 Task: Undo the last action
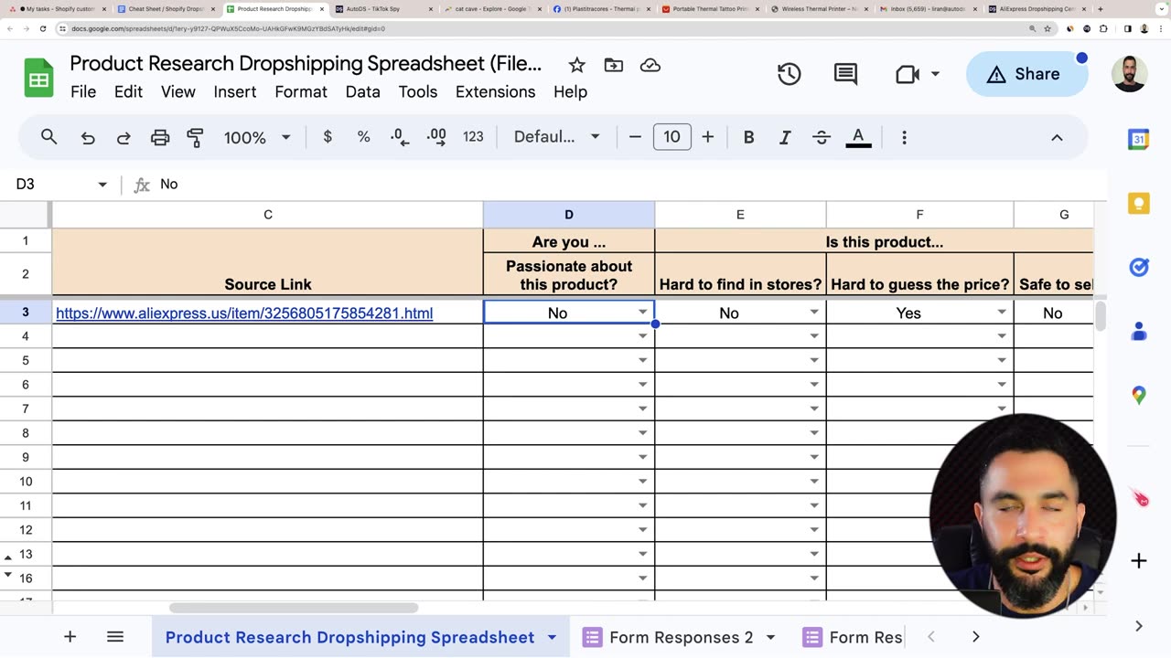[x=88, y=137]
